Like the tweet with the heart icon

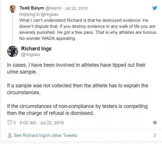(x=10, y=123)
